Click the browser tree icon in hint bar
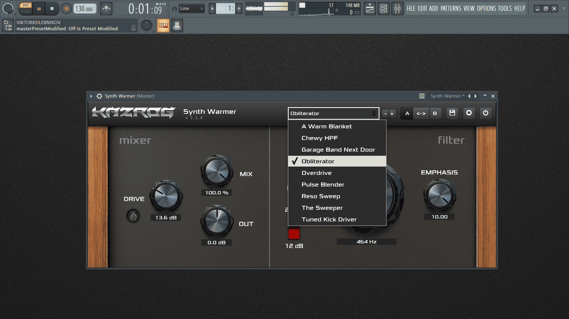The image size is (569, 319). coord(8,26)
